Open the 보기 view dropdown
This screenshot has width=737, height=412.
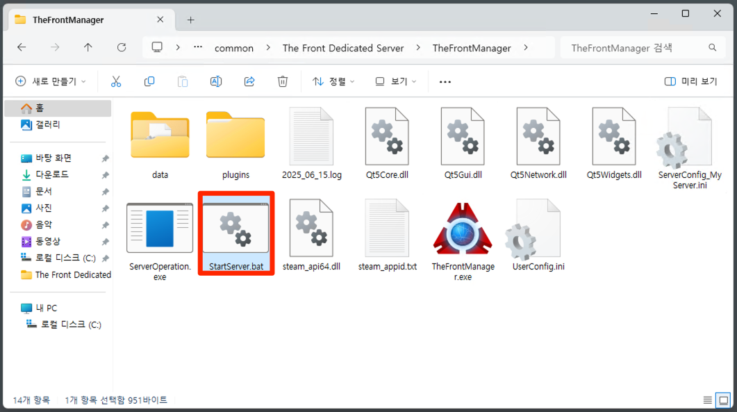click(x=396, y=81)
